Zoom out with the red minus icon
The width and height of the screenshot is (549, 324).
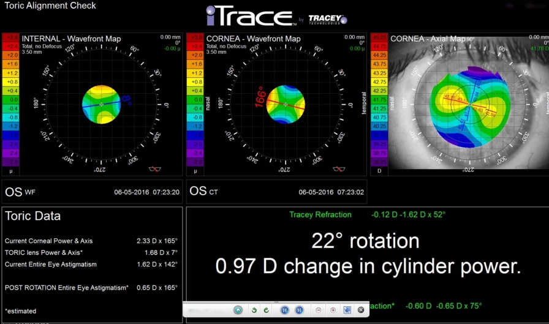[x=318, y=310]
